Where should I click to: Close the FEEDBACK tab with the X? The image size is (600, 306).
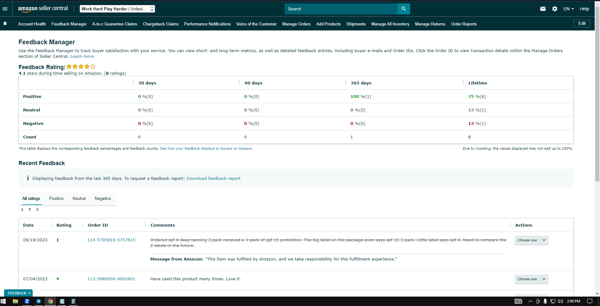tap(29, 293)
